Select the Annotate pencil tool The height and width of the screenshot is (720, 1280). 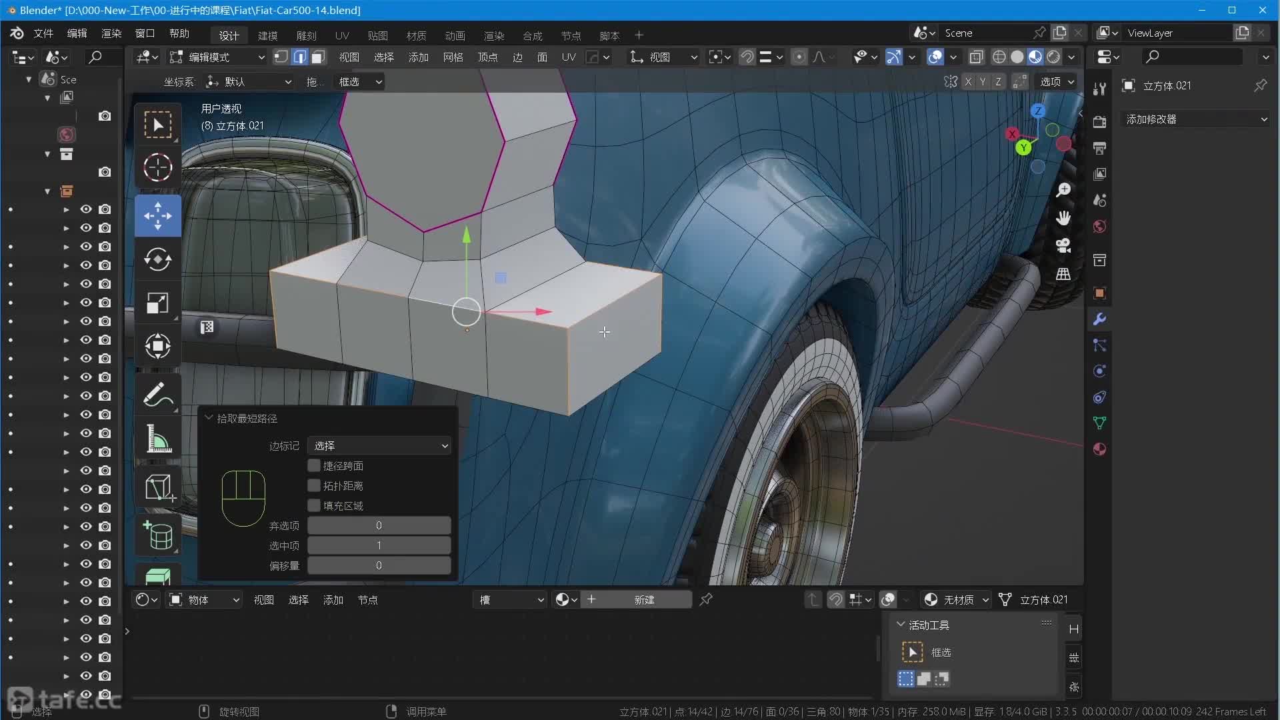coord(158,395)
